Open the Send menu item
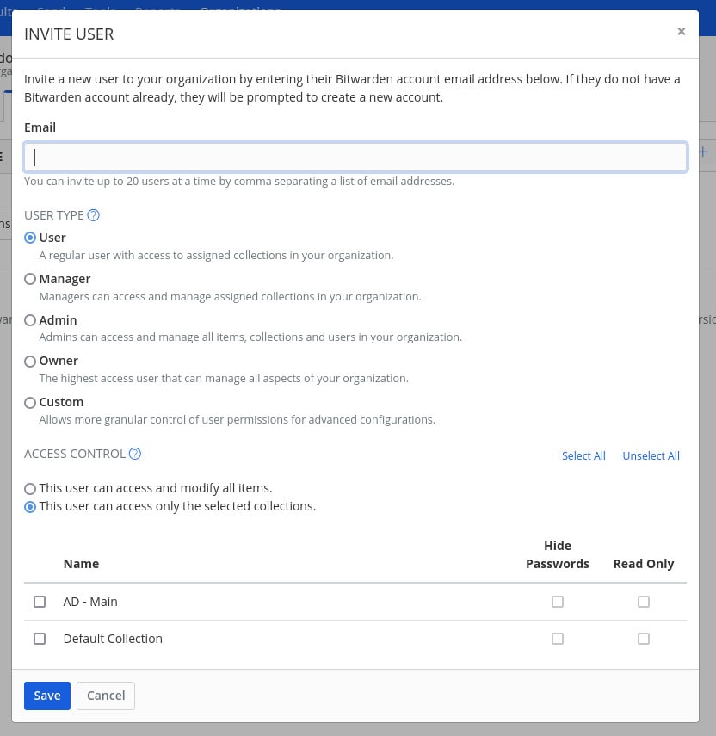The width and height of the screenshot is (716, 736). point(52,11)
